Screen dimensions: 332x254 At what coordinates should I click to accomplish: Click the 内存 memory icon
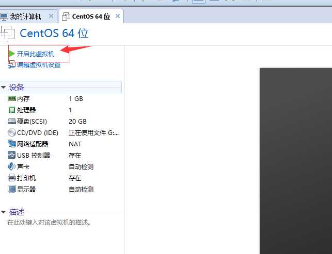click(12, 98)
